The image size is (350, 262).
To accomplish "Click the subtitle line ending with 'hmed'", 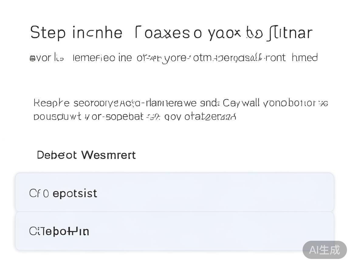I will pos(174,58).
